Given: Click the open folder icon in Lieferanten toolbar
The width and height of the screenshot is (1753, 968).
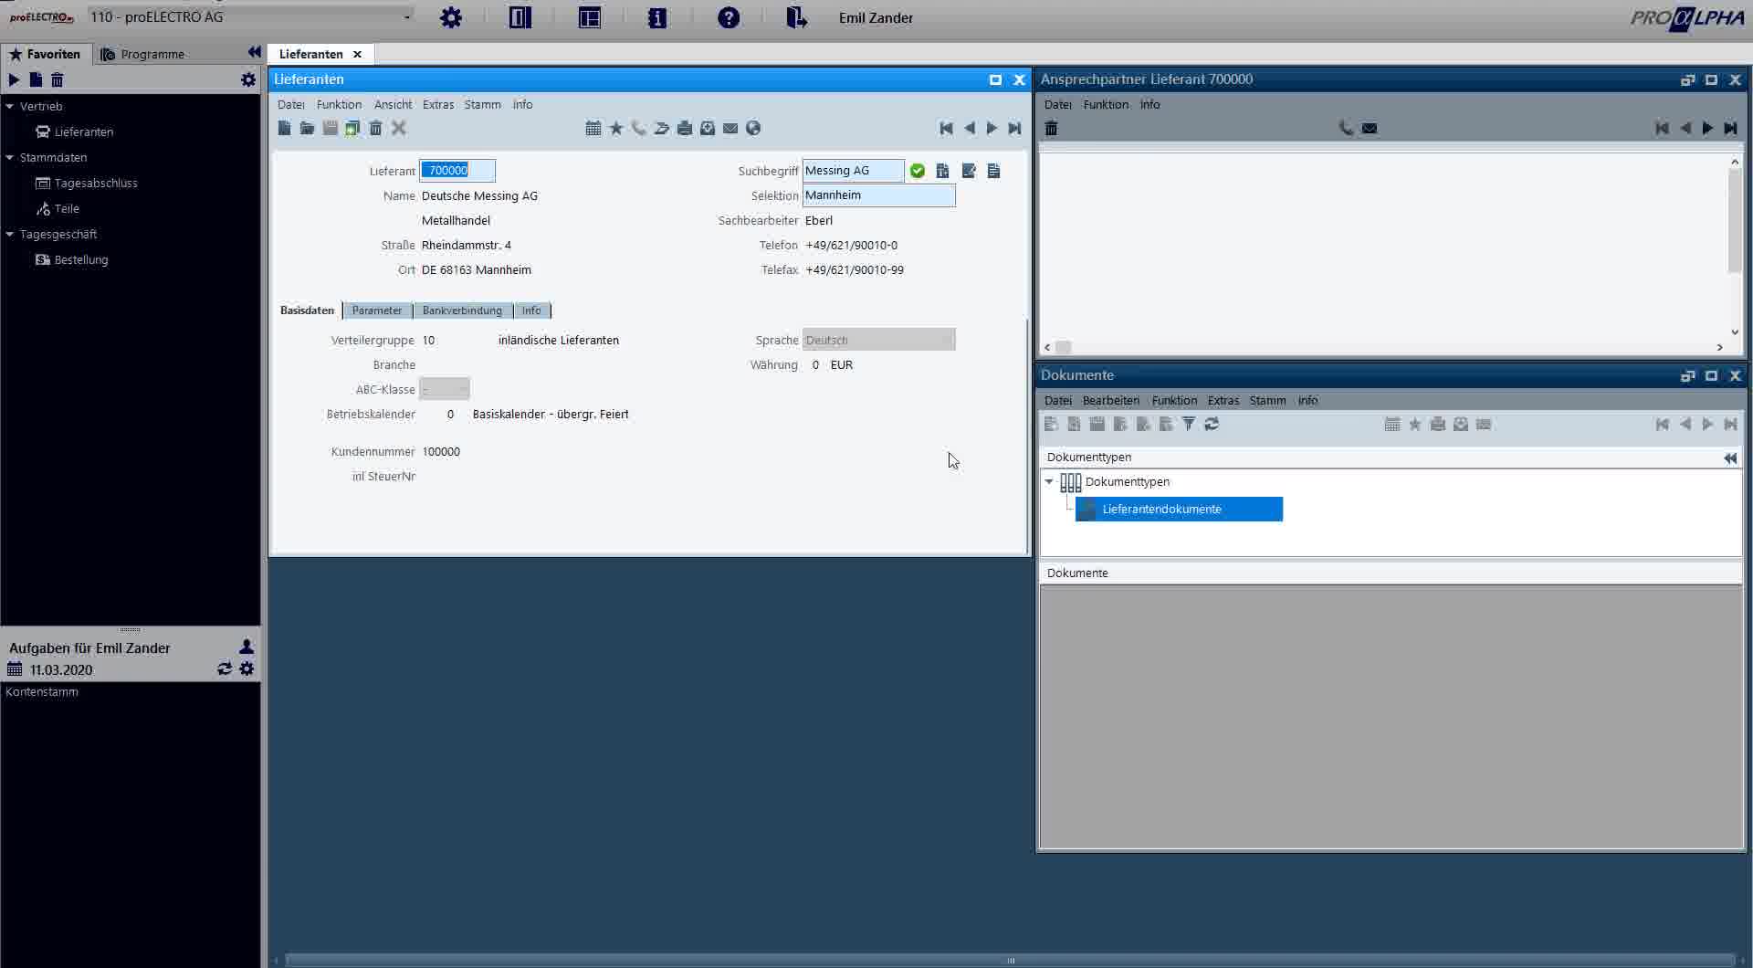Looking at the screenshot, I should click(x=307, y=128).
